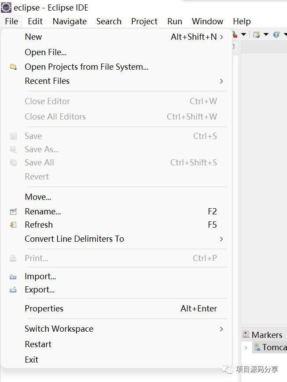Open the Window menu
Screen dimensions: 287x382
click(207, 22)
